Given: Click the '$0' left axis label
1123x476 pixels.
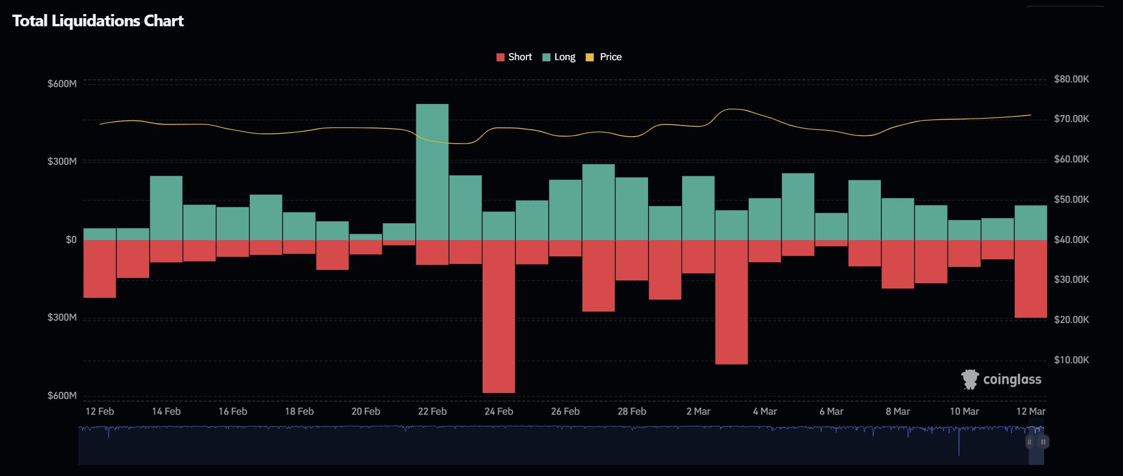Looking at the screenshot, I should pyautogui.click(x=71, y=239).
